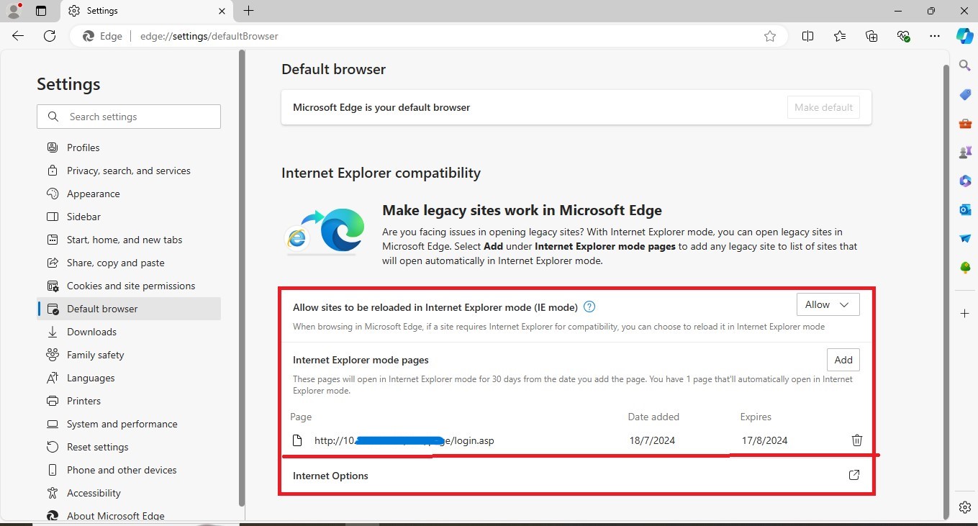This screenshot has width=978, height=526.
Task: Open Start, home, and new tabs section
Action: (129, 240)
